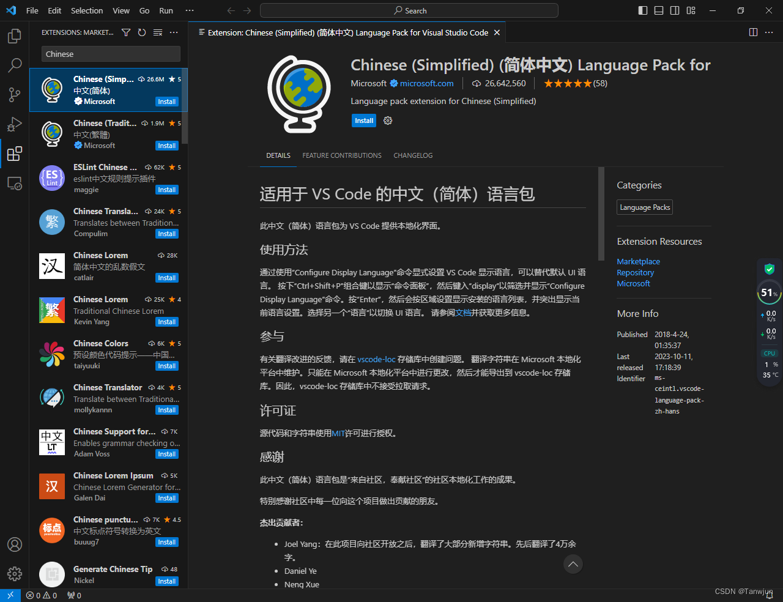The image size is (783, 602).
Task: Select Chinese Lorem Ipsum by Galen Dai
Action: coord(108,486)
